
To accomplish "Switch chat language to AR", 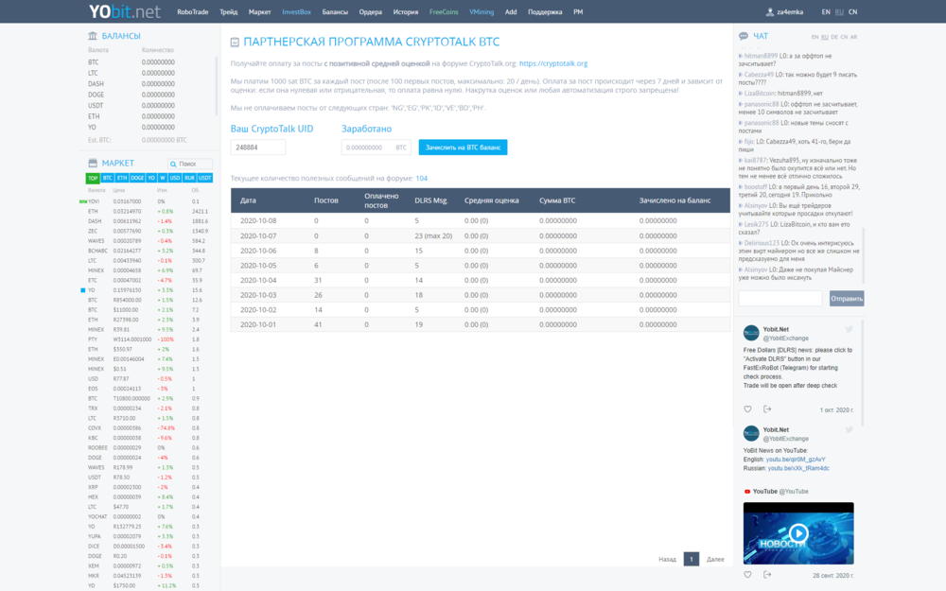I will 853,37.
